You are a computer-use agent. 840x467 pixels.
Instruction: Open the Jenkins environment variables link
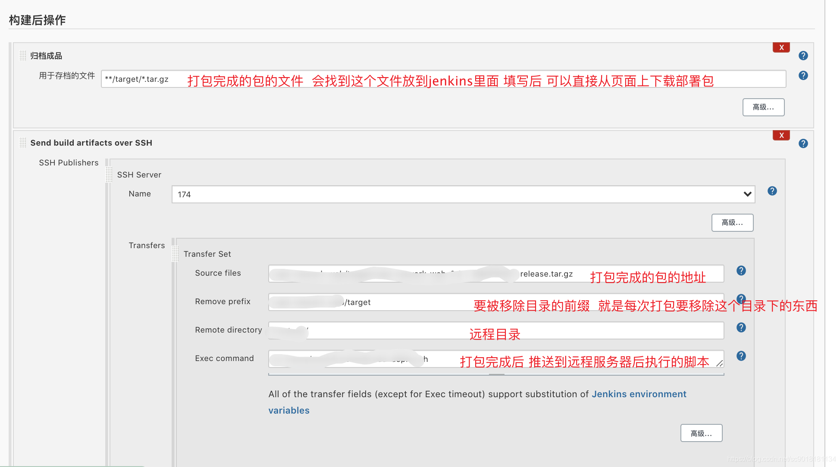coord(639,394)
